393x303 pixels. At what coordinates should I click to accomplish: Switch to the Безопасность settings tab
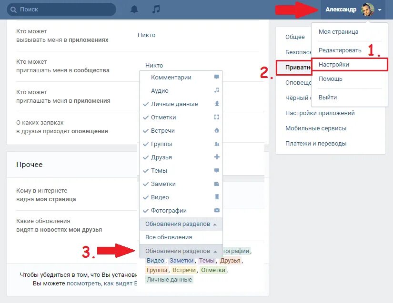click(x=298, y=52)
